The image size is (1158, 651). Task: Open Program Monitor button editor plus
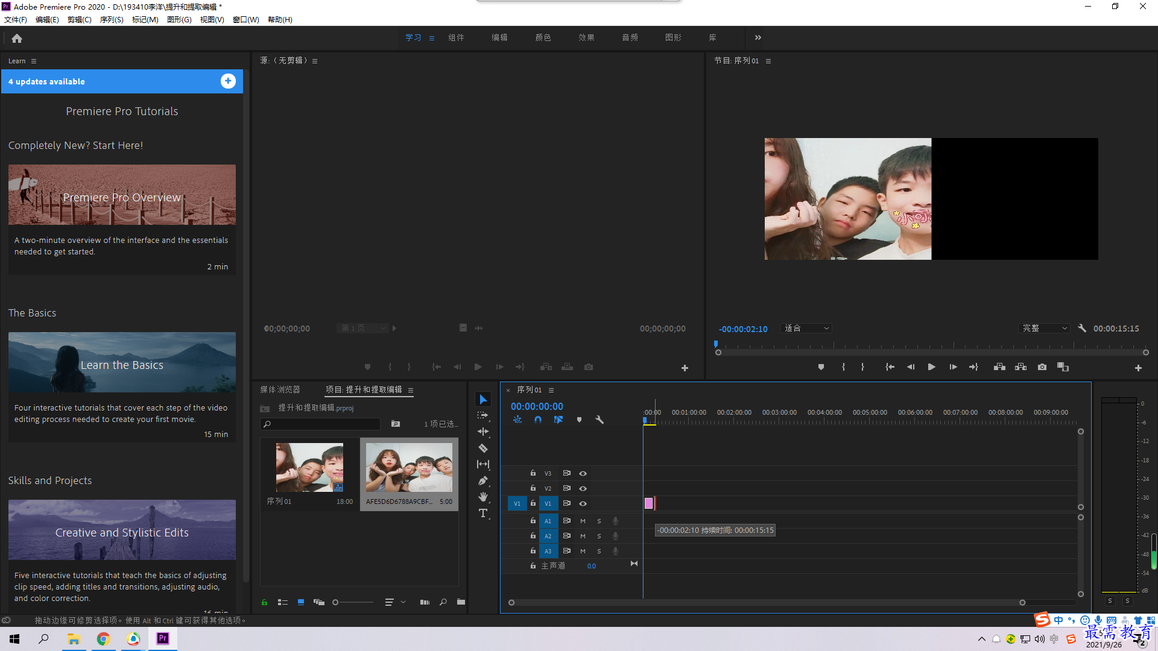coord(1138,368)
